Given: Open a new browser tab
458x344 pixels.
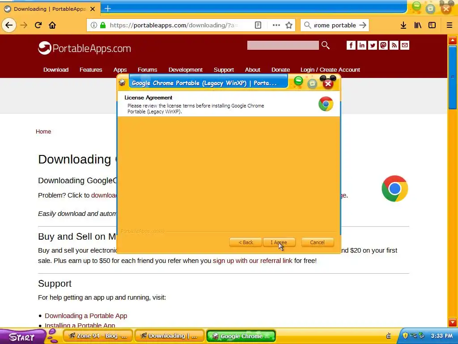Looking at the screenshot, I should [x=107, y=9].
